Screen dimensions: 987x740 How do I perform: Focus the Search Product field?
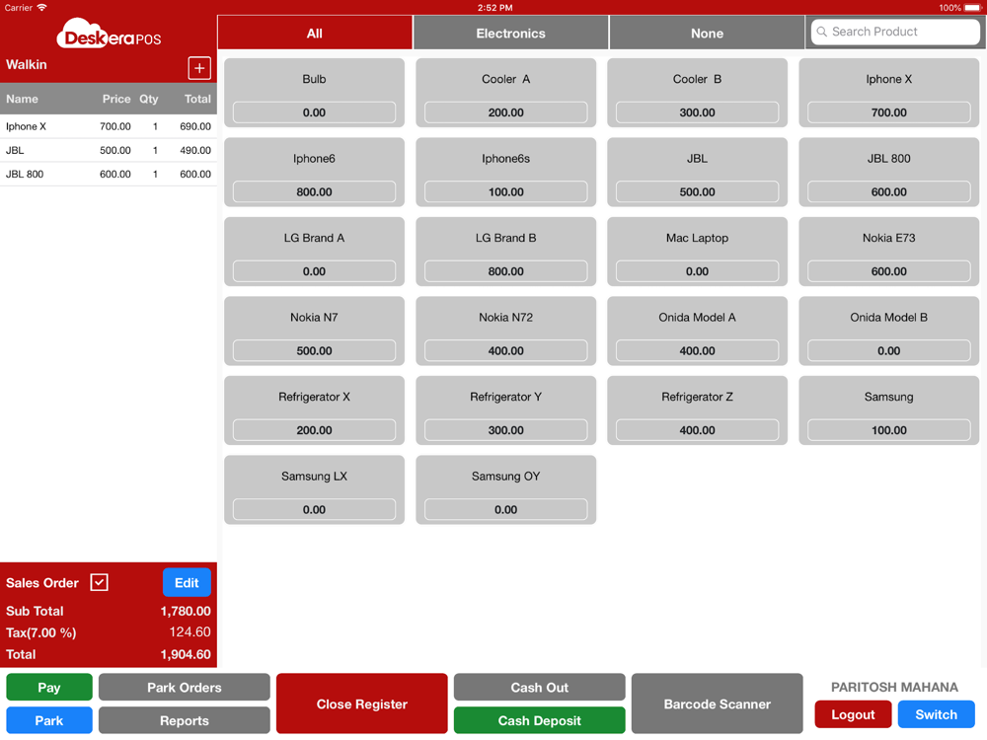tap(895, 32)
